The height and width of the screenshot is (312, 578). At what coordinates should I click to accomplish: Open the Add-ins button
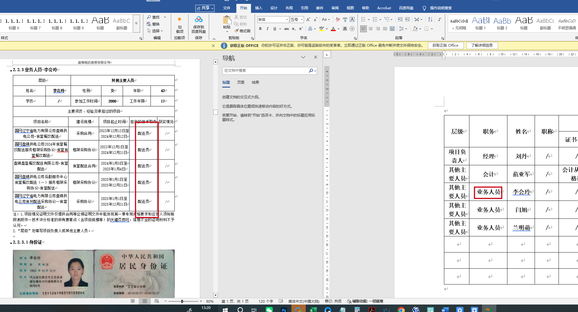180,25
